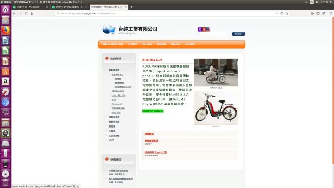Close the active KUKUMA Enpro tab
Screen dimensions: 334x188
(x=125, y=7)
